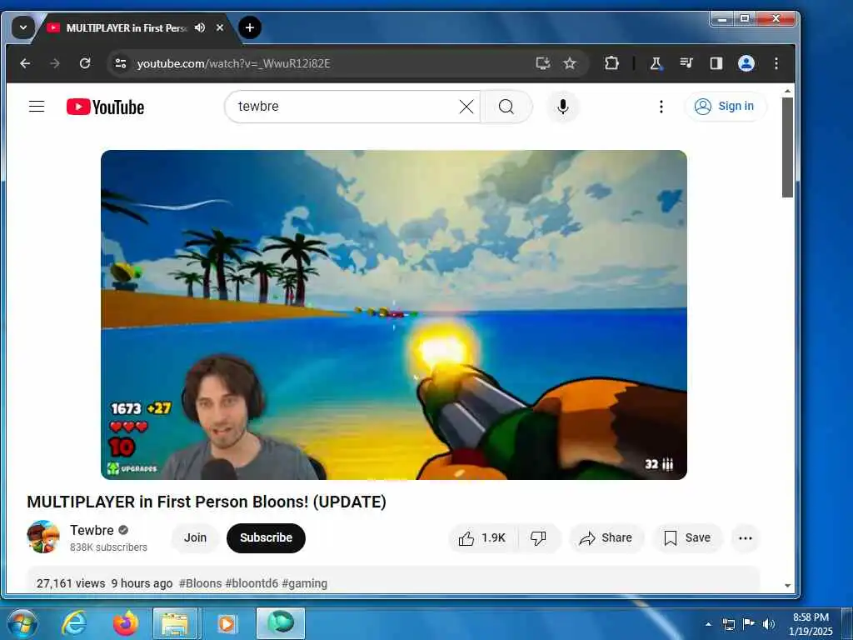Image resolution: width=853 pixels, height=640 pixels.
Task: Open YouTube hamburger guide menu
Action: (37, 106)
